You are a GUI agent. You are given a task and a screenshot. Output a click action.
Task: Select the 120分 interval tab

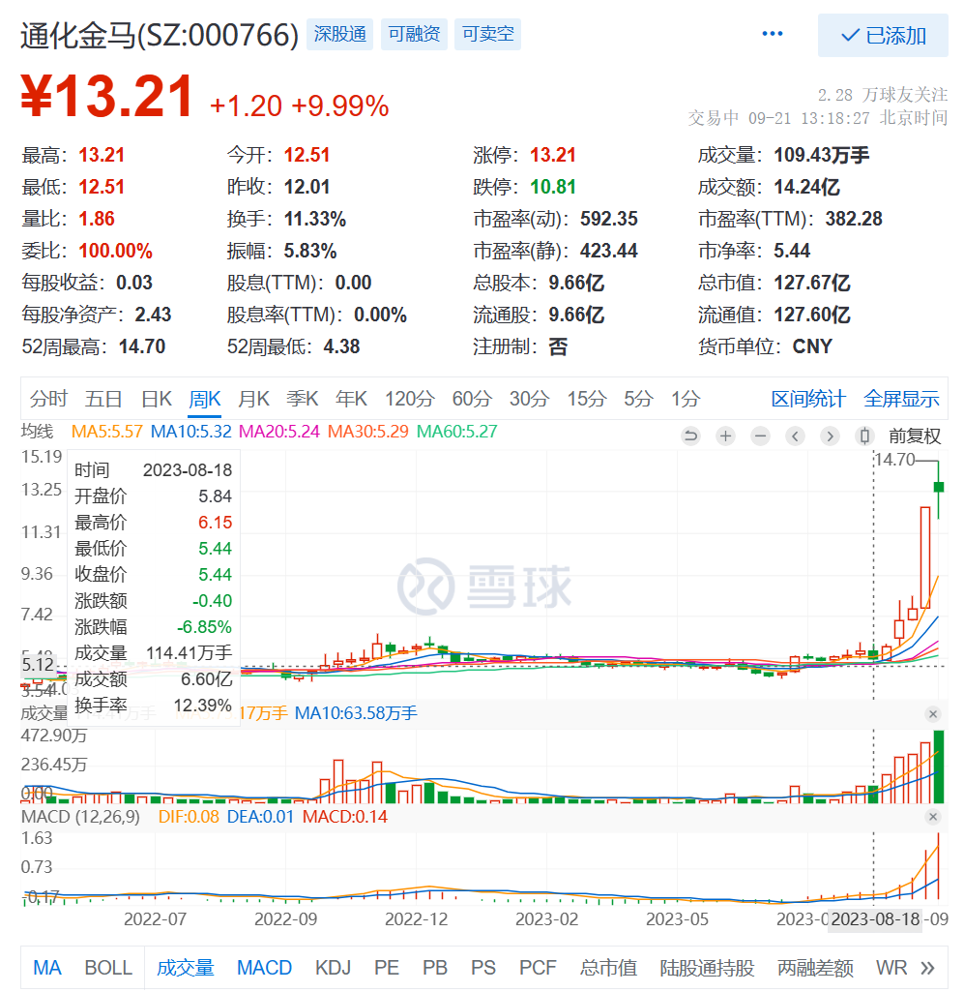click(410, 399)
